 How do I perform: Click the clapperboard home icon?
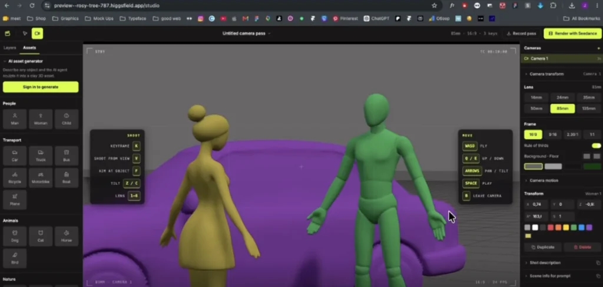pyautogui.click(x=7, y=33)
